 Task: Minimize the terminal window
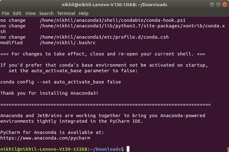[x=212, y=5]
